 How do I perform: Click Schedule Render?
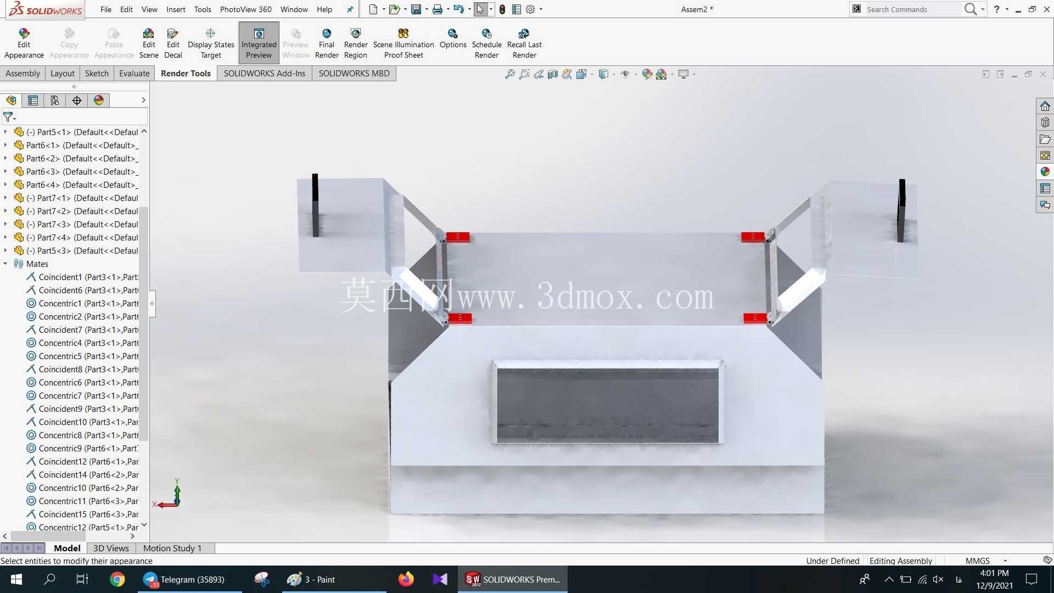tap(487, 43)
